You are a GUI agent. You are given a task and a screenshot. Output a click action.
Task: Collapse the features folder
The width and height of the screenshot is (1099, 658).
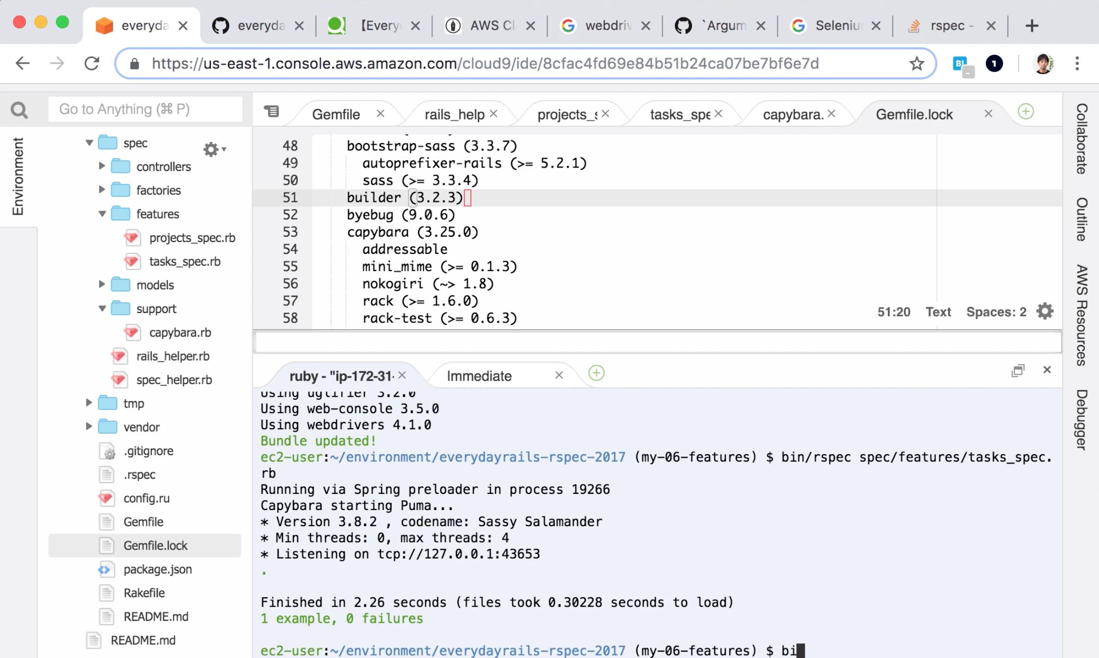[102, 214]
